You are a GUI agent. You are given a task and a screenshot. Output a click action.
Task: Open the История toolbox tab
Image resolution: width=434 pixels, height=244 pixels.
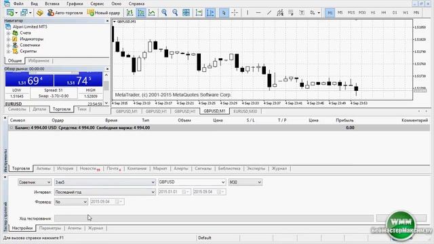[x=65, y=169]
